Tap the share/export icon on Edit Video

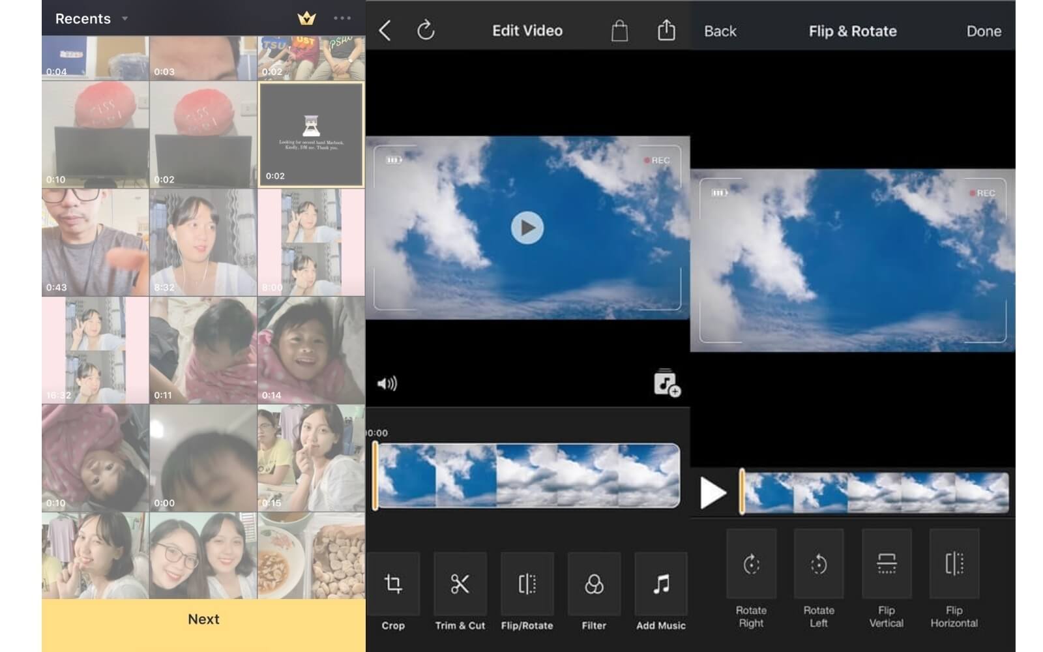[x=666, y=30]
